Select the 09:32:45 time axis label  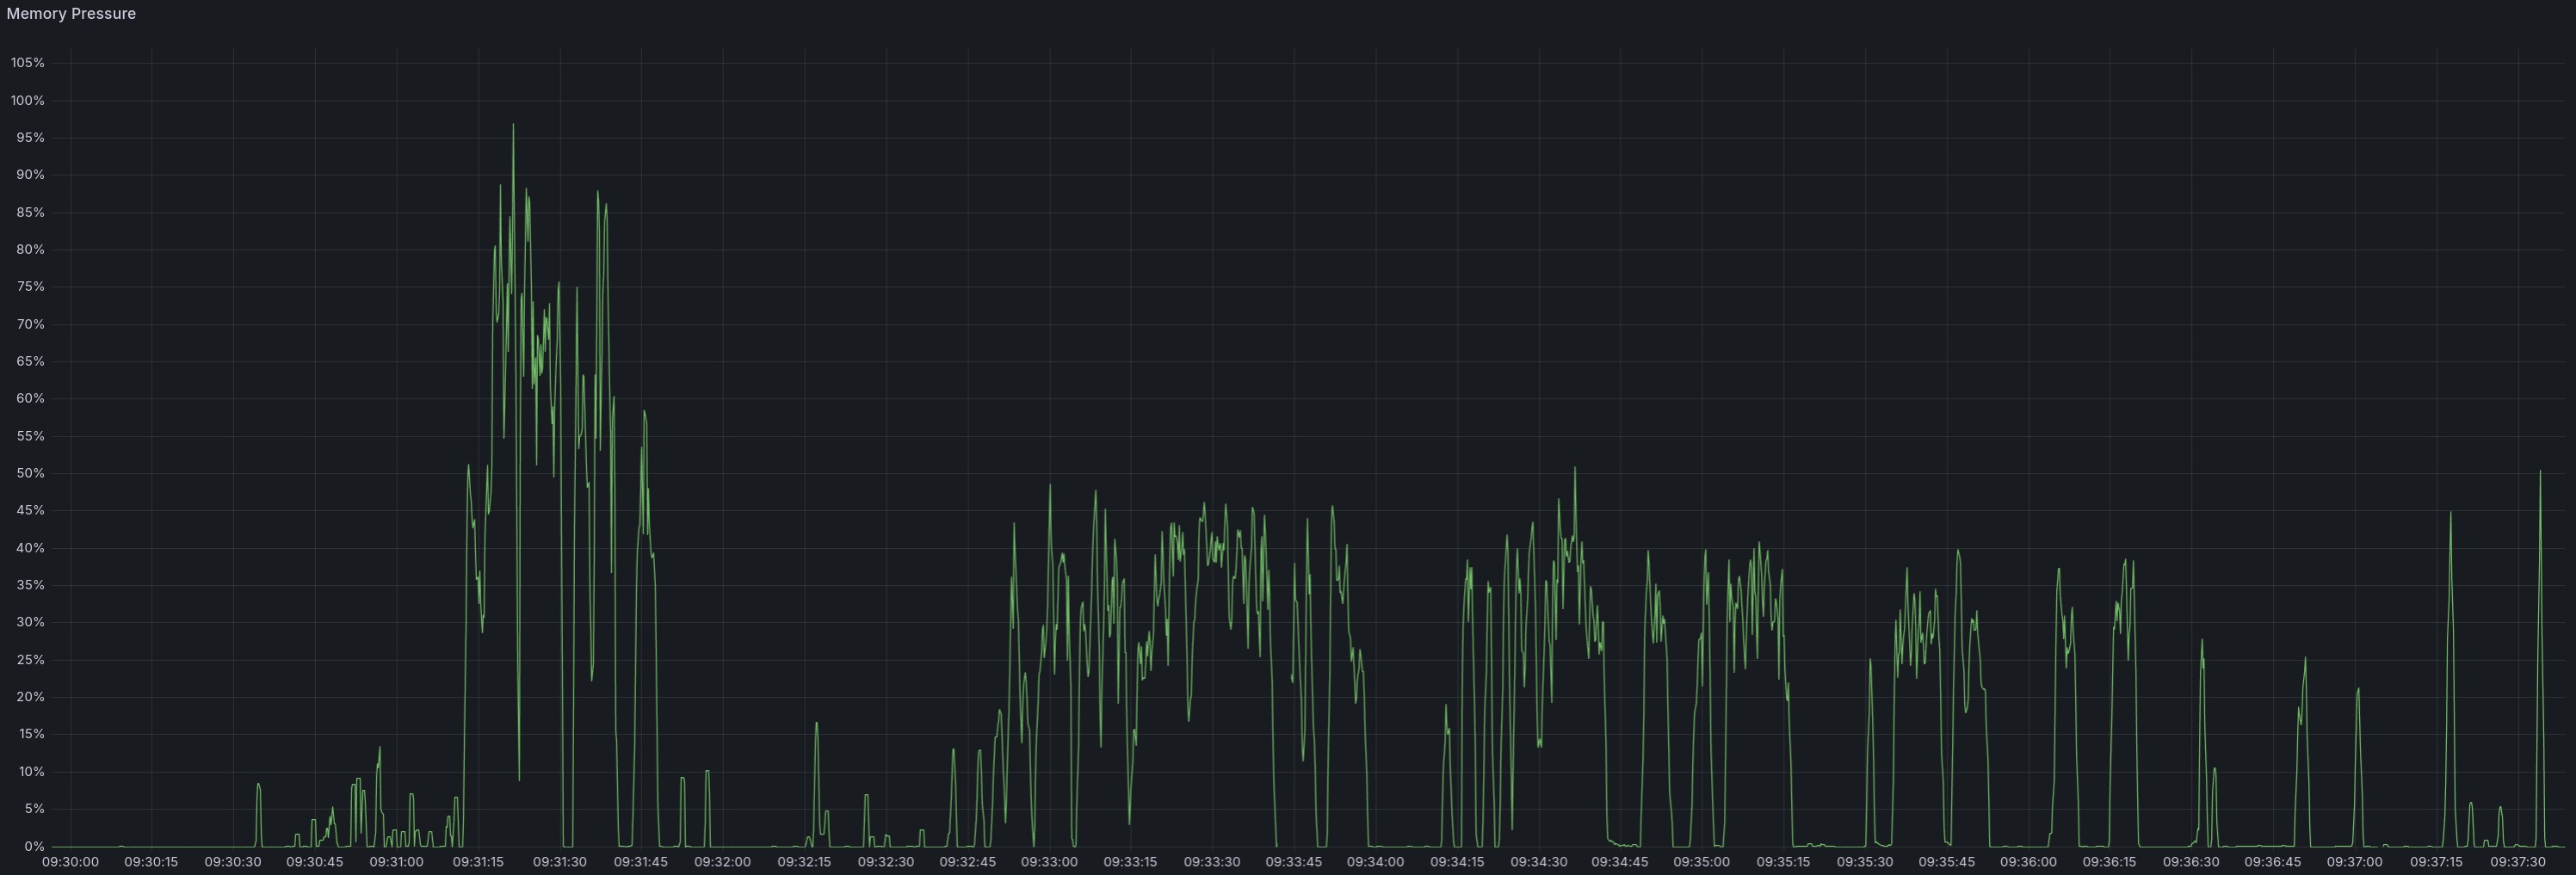point(968,863)
